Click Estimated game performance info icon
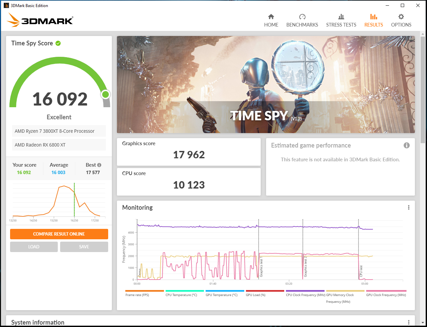 tap(407, 146)
